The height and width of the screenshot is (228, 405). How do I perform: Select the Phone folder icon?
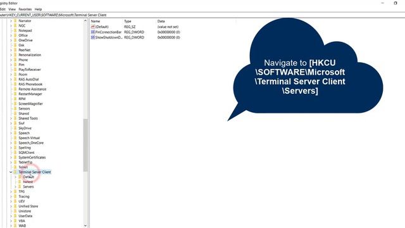[15, 60]
